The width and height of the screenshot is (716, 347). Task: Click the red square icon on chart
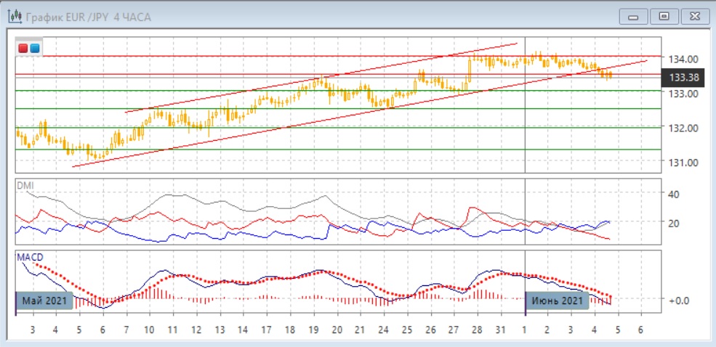click(23, 48)
